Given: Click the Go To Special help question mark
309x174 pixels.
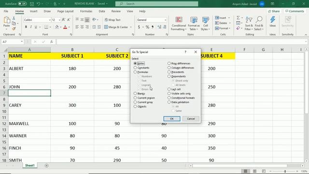Looking at the screenshot, I should [x=185, y=52].
